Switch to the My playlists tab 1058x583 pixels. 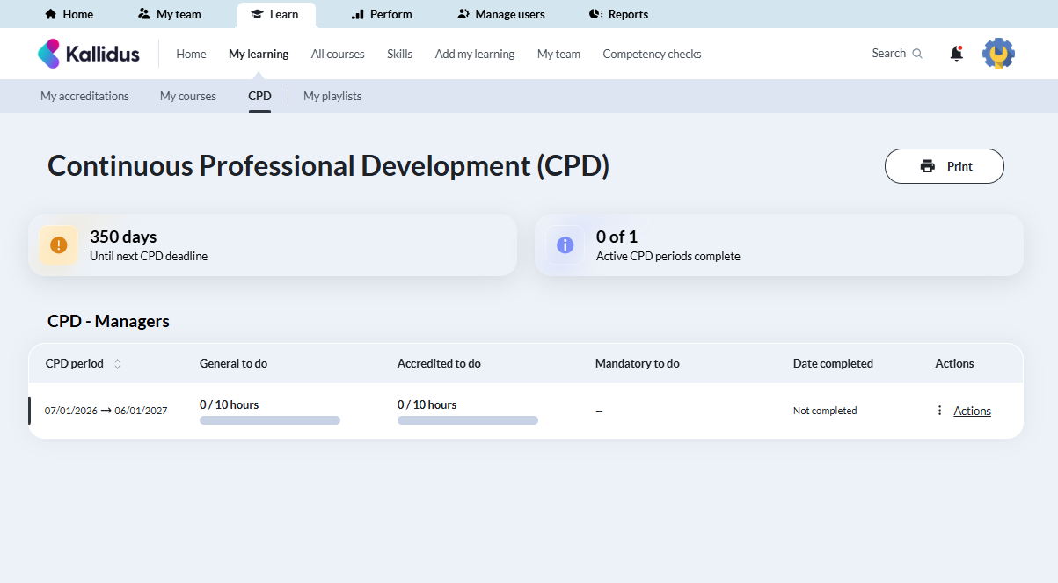click(x=332, y=96)
